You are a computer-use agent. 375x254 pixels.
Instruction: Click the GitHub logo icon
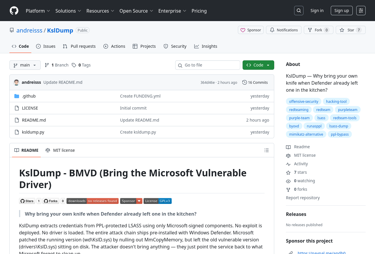click(x=14, y=11)
